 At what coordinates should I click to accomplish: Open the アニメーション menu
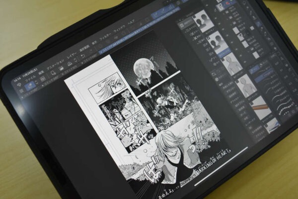[55, 65]
